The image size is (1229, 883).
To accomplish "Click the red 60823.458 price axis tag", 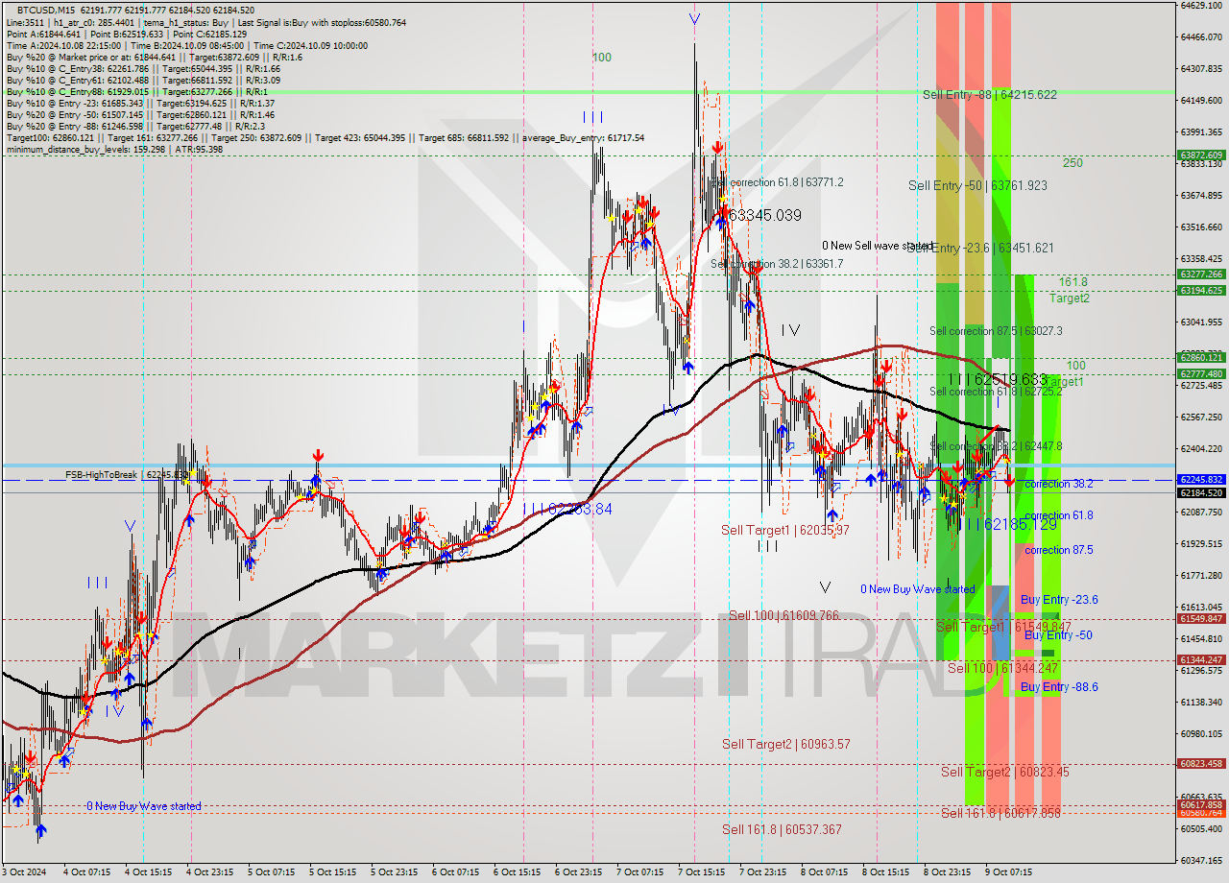I will point(1201,763).
